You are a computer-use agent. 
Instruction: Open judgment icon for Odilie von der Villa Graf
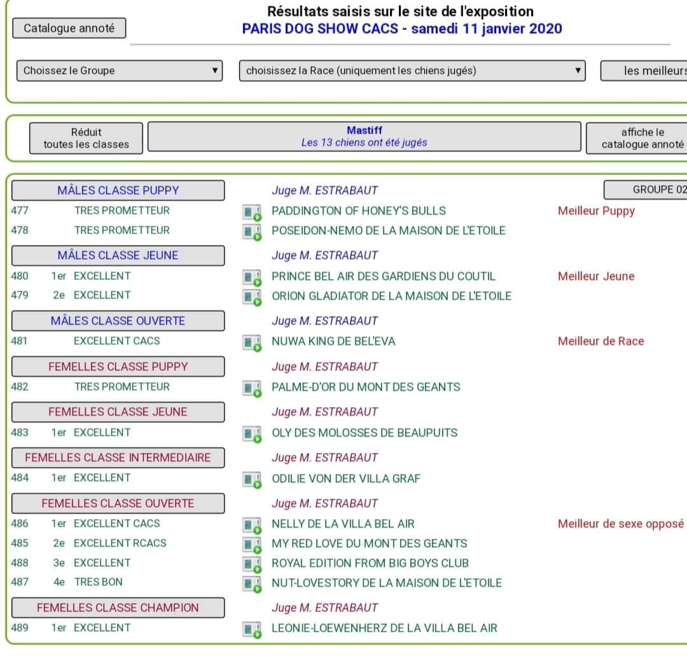point(252,480)
